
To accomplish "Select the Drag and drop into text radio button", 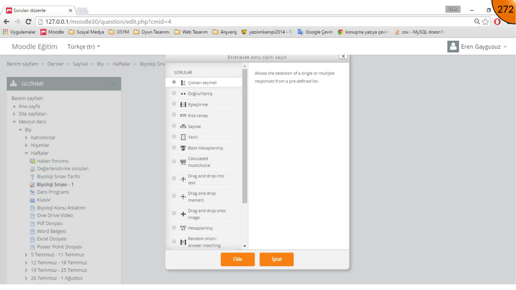I will 174,179.
